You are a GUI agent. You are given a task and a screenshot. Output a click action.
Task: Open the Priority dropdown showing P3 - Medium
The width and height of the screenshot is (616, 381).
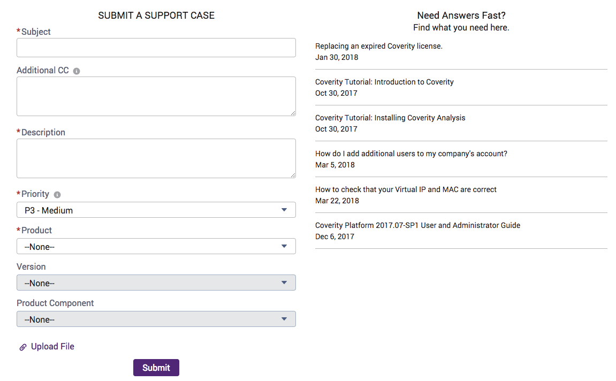pyautogui.click(x=156, y=210)
